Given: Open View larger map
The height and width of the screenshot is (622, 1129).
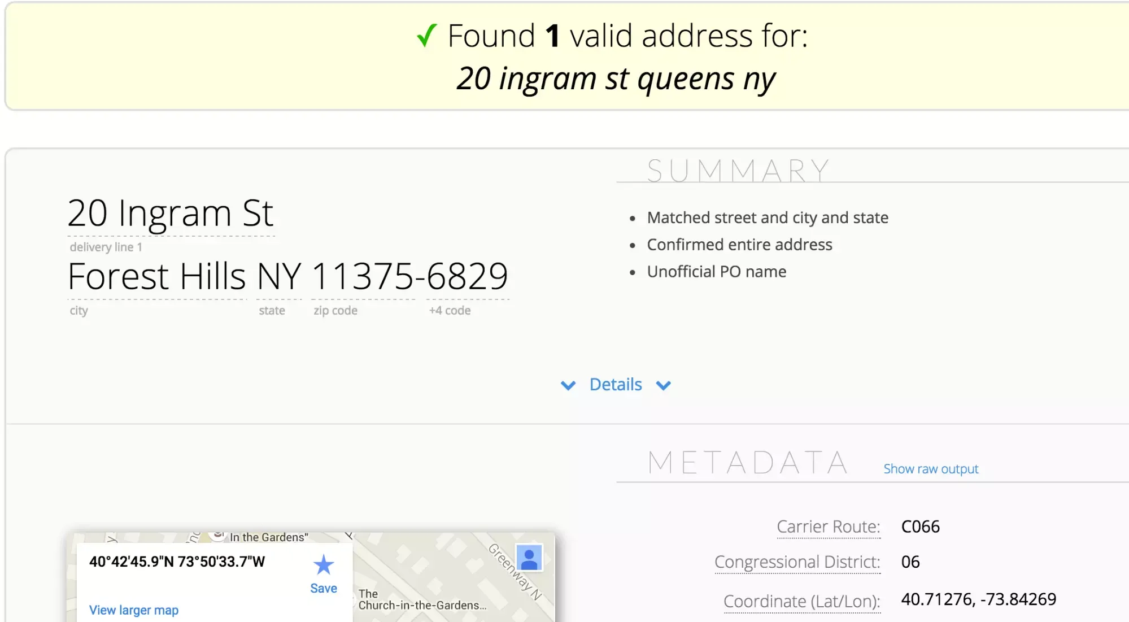Looking at the screenshot, I should coord(133,610).
